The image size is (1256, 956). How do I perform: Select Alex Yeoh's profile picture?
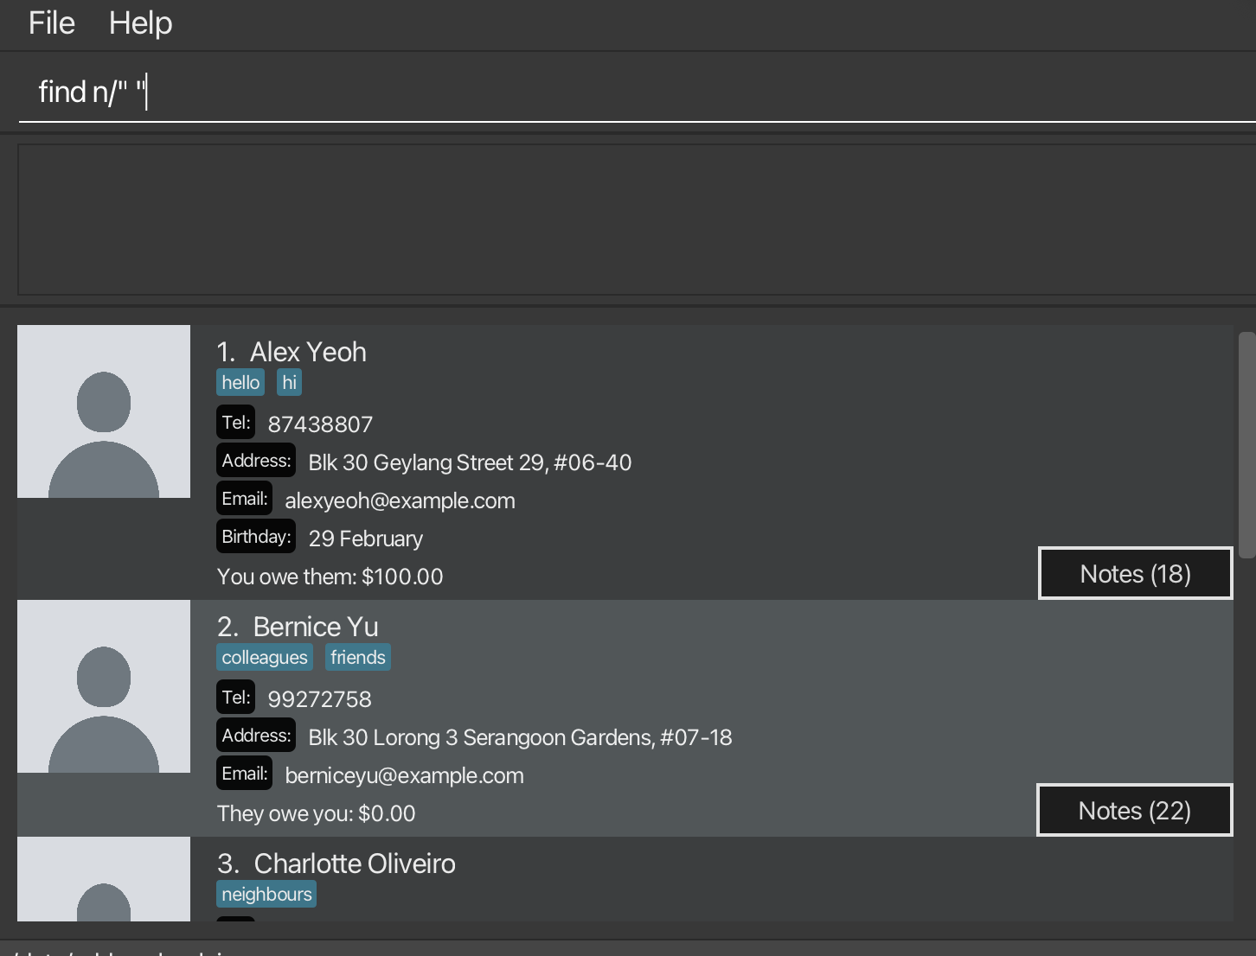[104, 411]
